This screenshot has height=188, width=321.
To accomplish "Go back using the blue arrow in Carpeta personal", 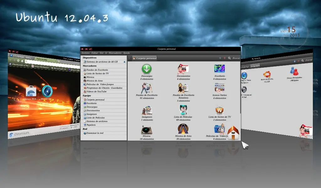I will (220, 58).
